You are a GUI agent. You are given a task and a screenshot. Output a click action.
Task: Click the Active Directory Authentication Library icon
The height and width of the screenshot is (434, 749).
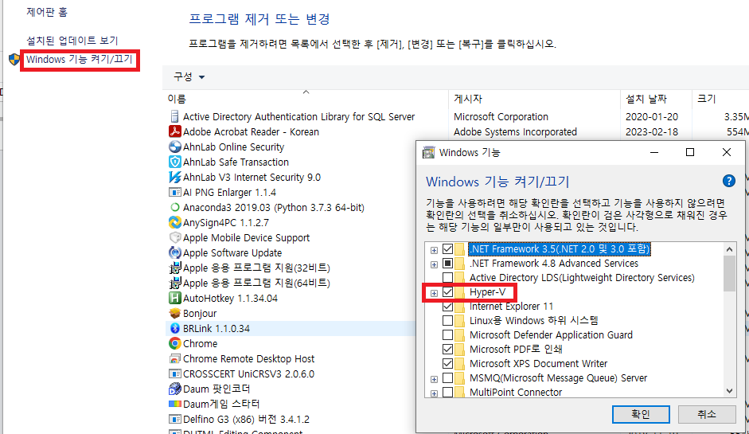[175, 116]
